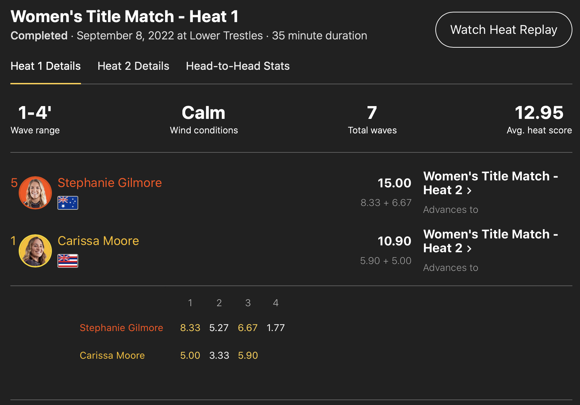Click the Hawaiian flag icon

pyautogui.click(x=68, y=261)
